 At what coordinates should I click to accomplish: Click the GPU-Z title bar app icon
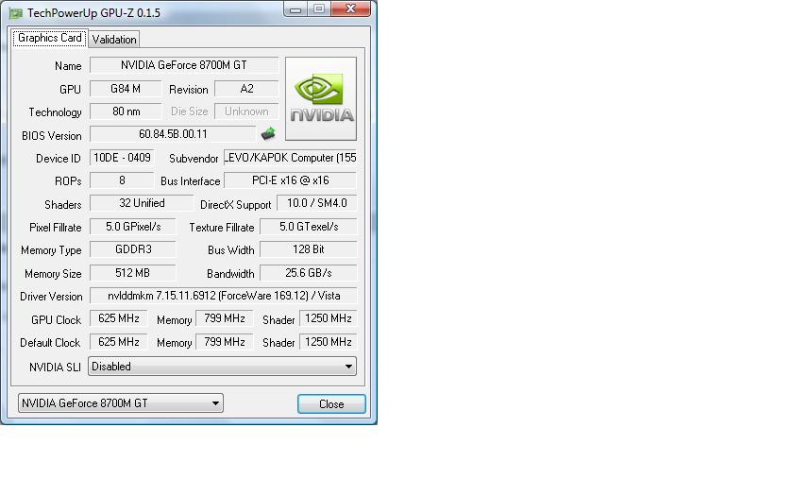(x=16, y=13)
